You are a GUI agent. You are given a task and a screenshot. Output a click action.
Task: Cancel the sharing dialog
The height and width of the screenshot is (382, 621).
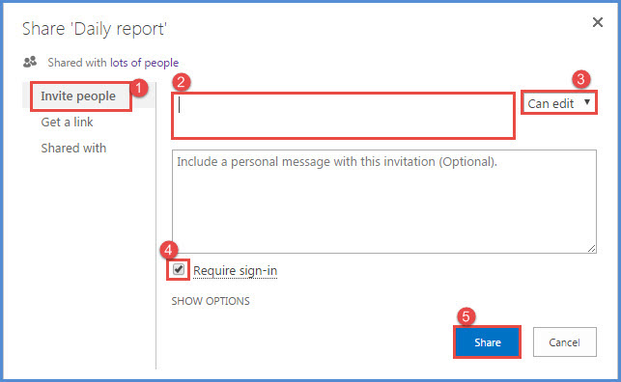click(x=564, y=342)
